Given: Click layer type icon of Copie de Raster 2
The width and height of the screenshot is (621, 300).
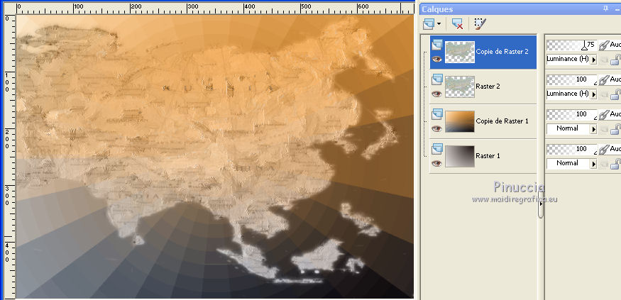Looking at the screenshot, I should coord(437,45).
